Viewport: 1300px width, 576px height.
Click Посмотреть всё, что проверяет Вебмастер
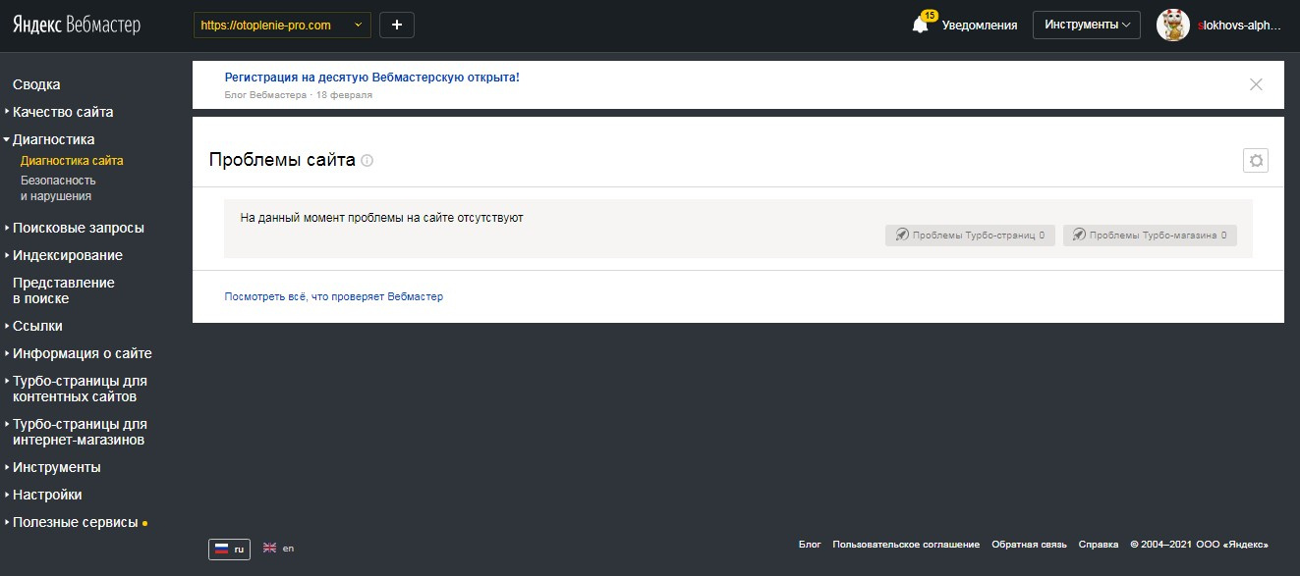click(x=334, y=296)
